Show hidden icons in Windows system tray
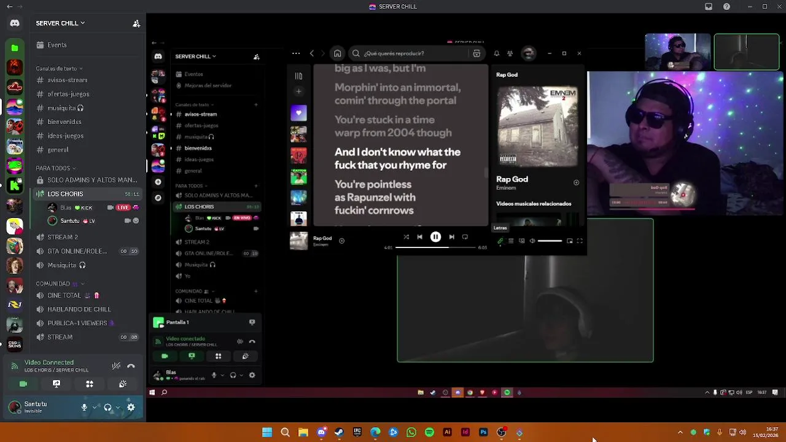 [680, 432]
